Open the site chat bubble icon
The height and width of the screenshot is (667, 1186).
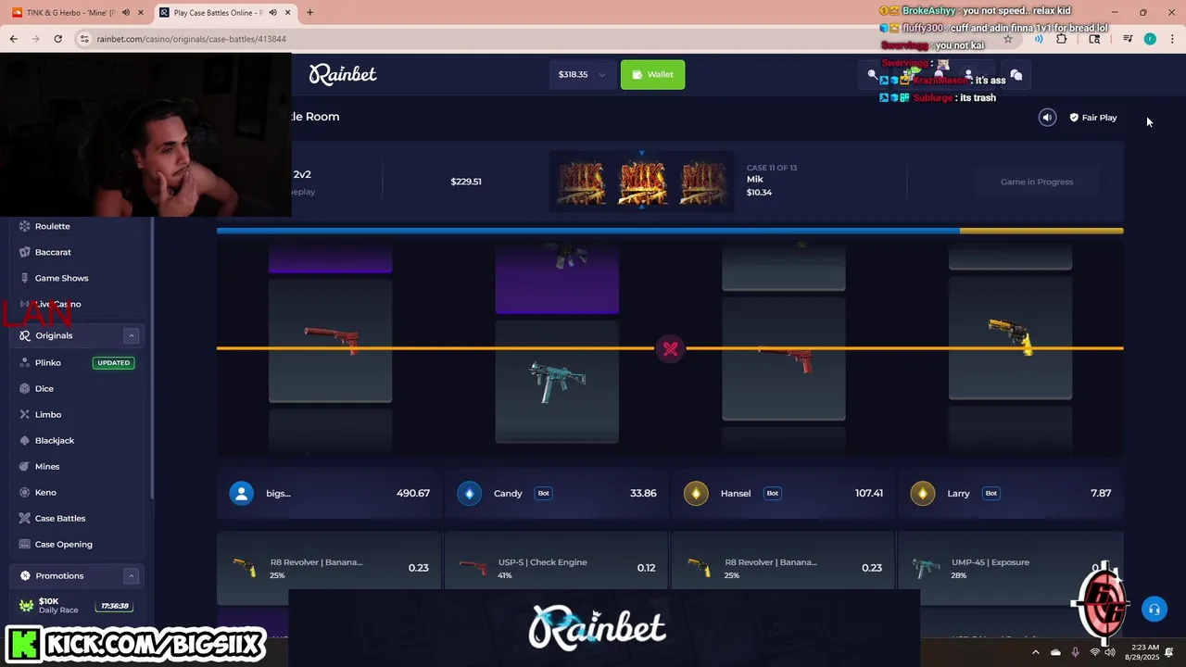tap(1016, 75)
